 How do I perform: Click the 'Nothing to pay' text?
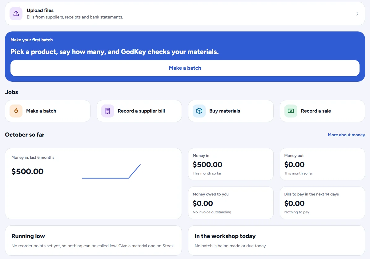tap(297, 212)
